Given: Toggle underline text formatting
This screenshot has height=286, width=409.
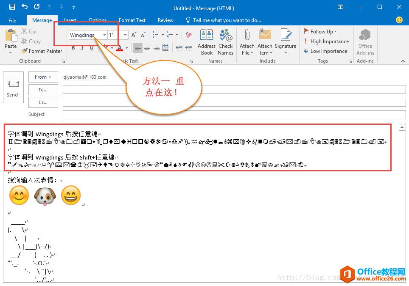Looking at the screenshot, I should pos(92,48).
